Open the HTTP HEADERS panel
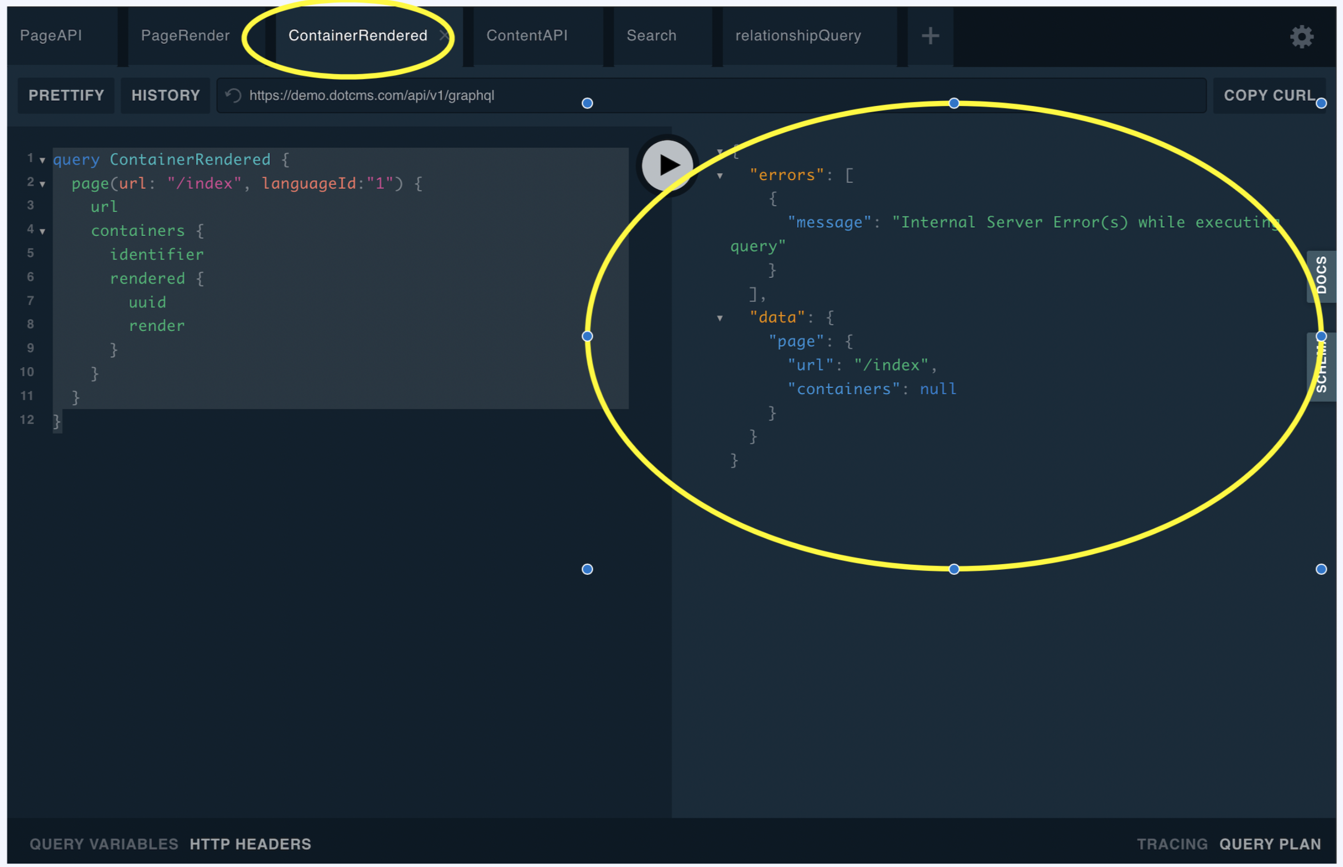 (250, 844)
